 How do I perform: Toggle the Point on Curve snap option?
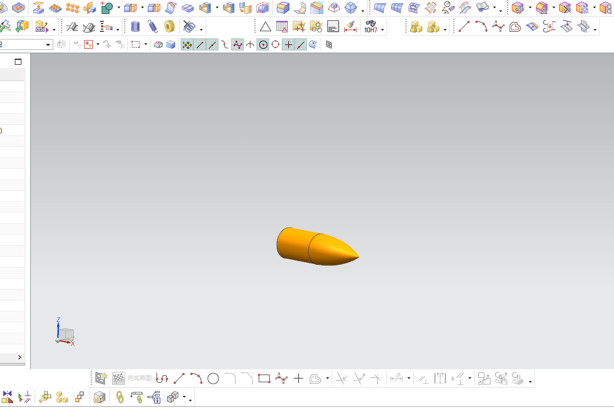click(300, 45)
